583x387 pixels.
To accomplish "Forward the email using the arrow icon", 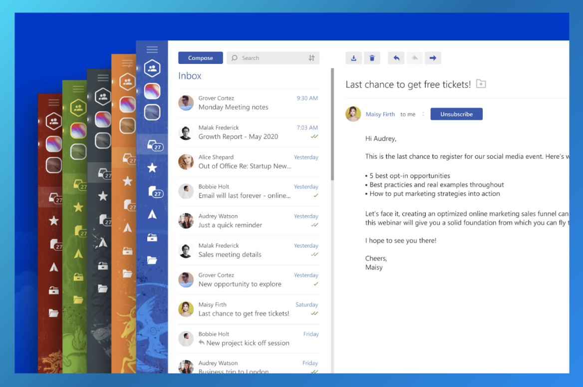I will pyautogui.click(x=433, y=58).
